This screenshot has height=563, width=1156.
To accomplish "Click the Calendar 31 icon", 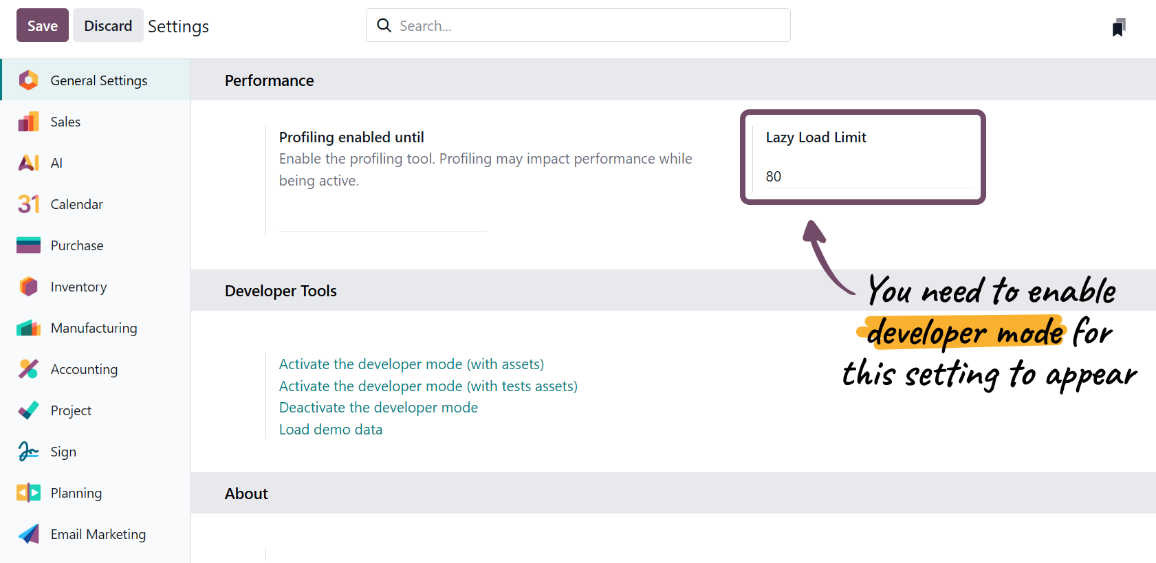I will pyautogui.click(x=28, y=204).
